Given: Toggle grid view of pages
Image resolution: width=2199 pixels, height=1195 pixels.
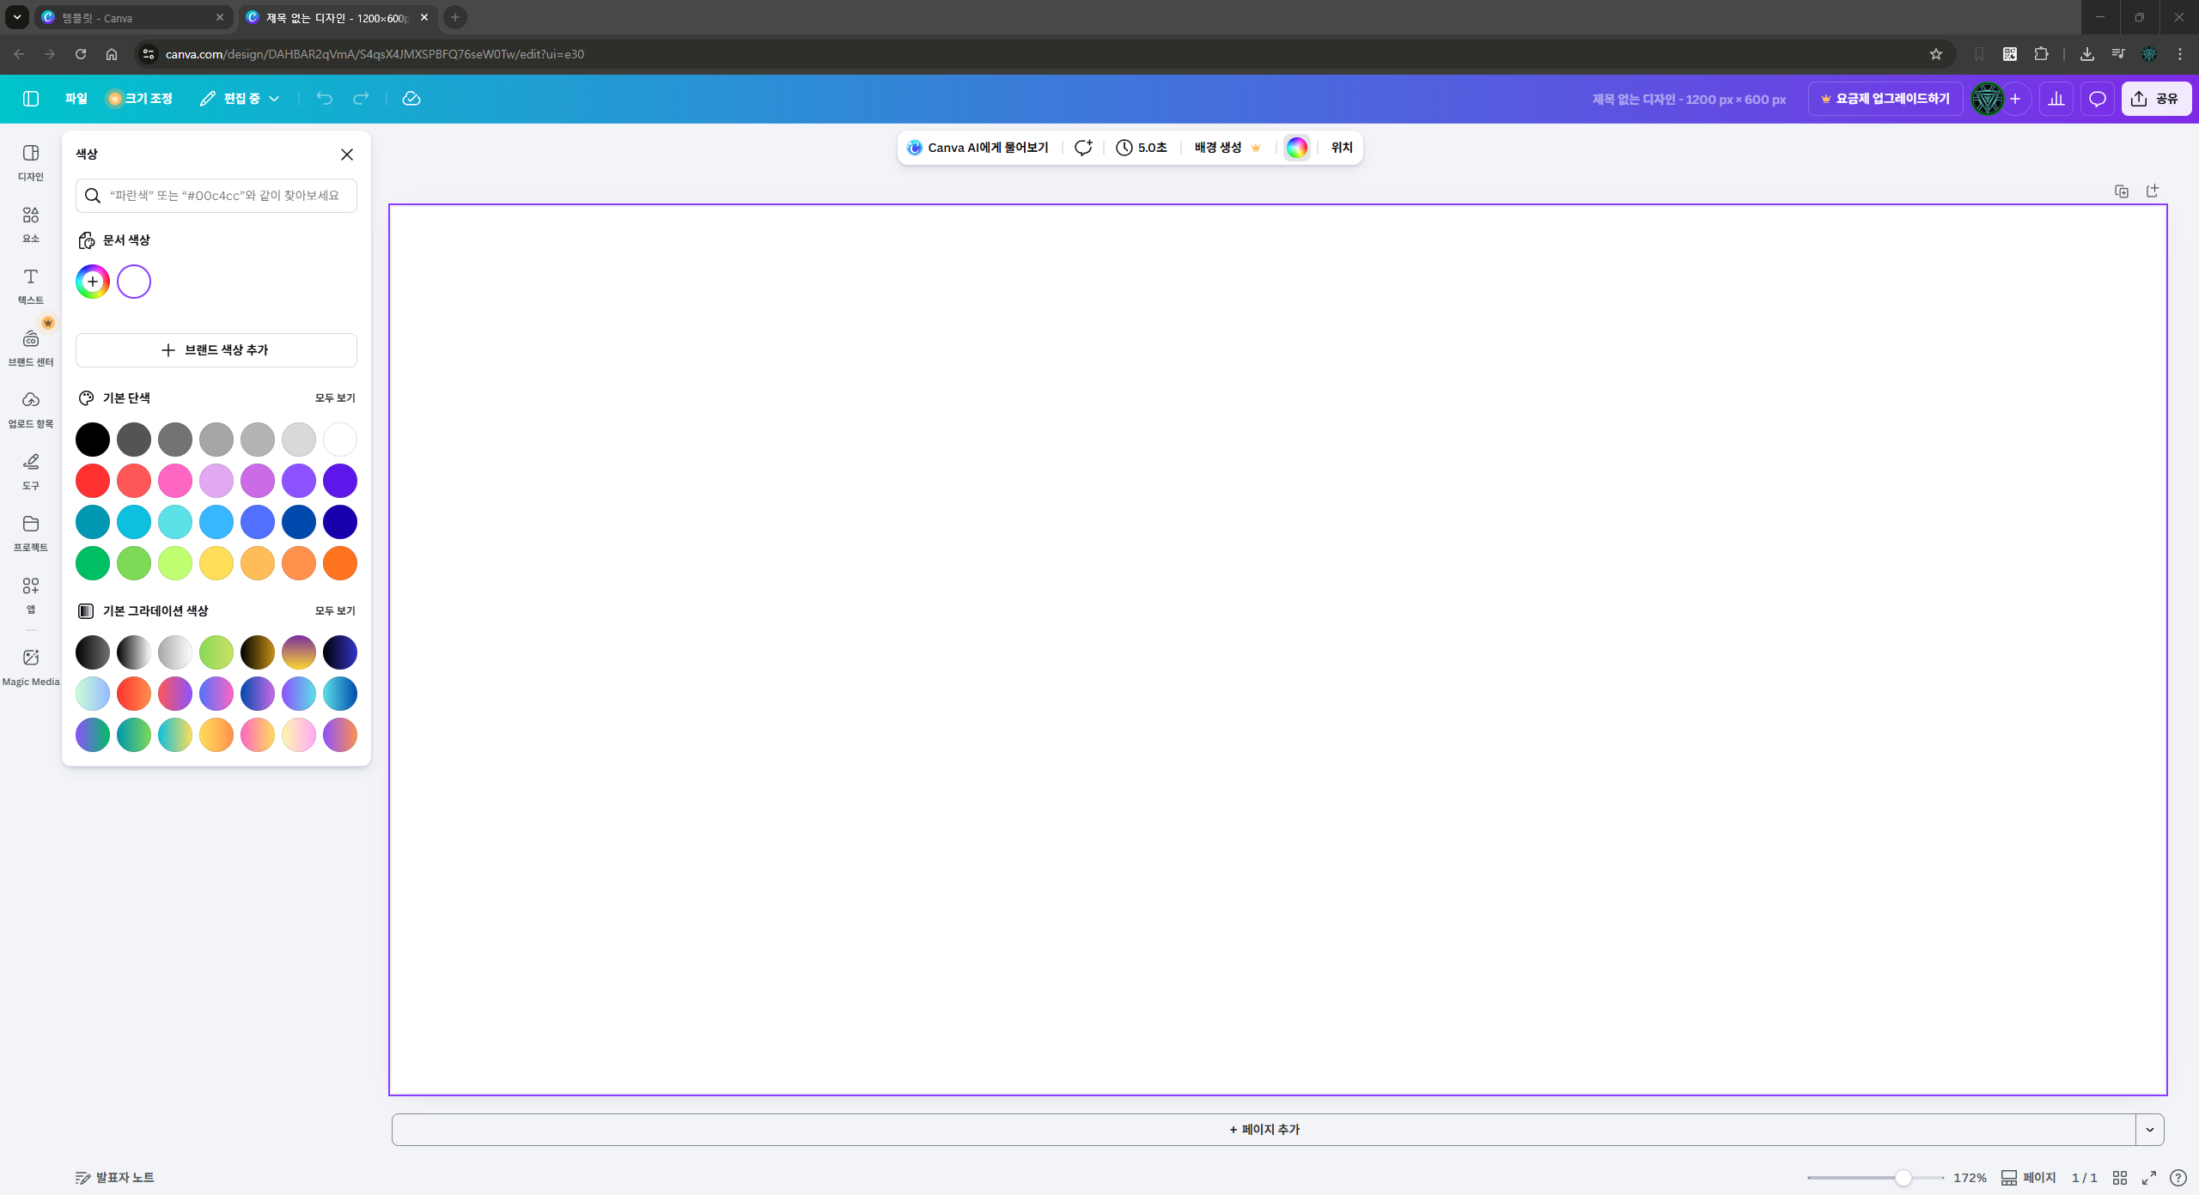Looking at the screenshot, I should tap(2120, 1177).
